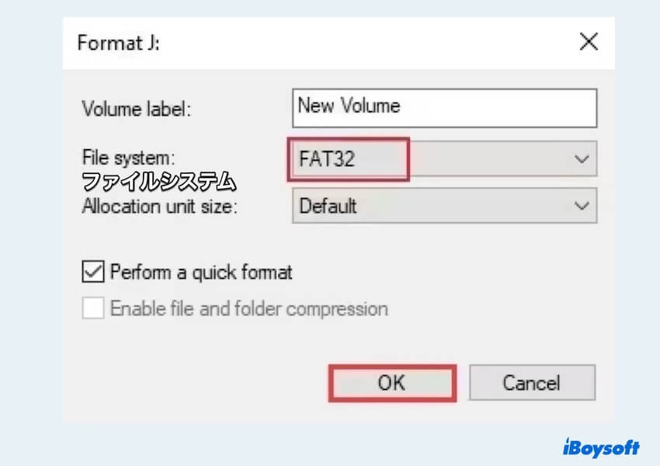This screenshot has width=660, height=466.
Task: Toggle the Perform a quick format checkbox
Action: pos(93,273)
